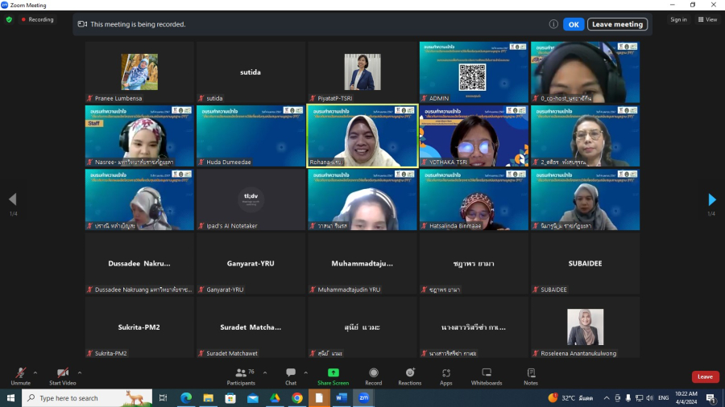This screenshot has height=407, width=725.
Task: Select the highlighted Rohana speaker tile
Action: click(362, 136)
